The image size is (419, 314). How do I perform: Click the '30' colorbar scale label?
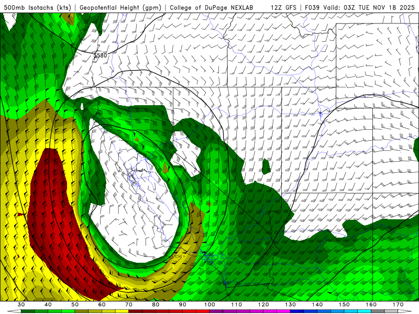[21, 305]
